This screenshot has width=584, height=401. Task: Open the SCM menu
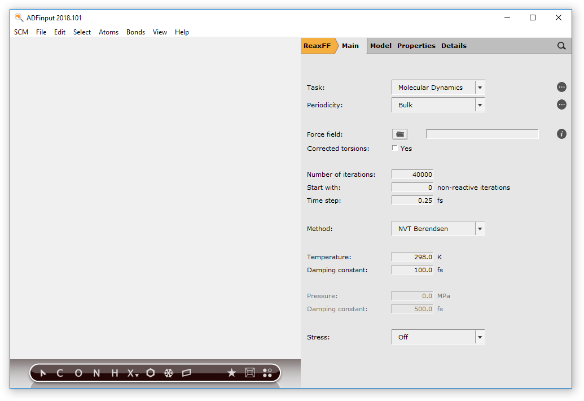coord(21,32)
